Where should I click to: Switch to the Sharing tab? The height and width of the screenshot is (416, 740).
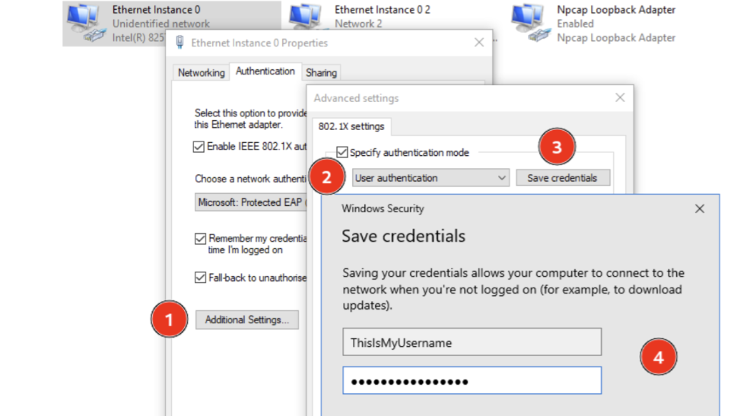point(321,73)
